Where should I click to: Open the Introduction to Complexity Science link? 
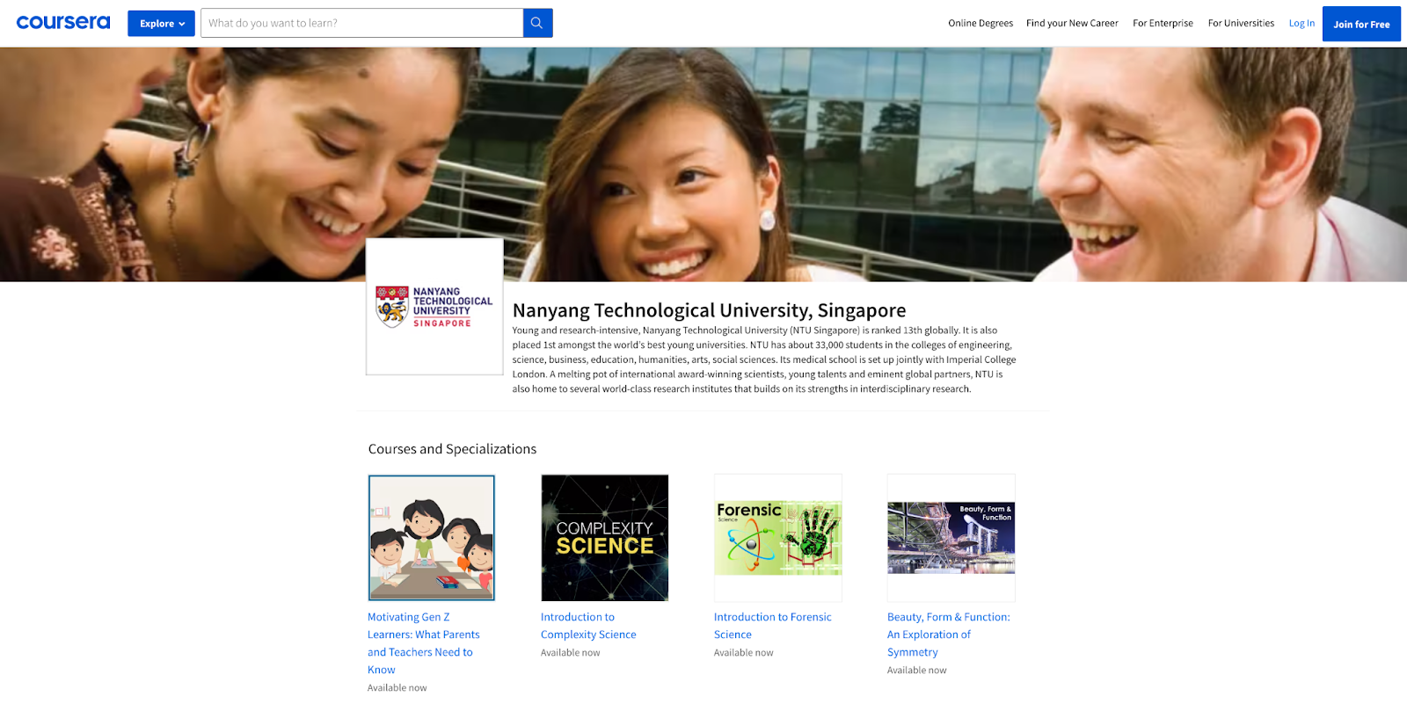coord(588,626)
